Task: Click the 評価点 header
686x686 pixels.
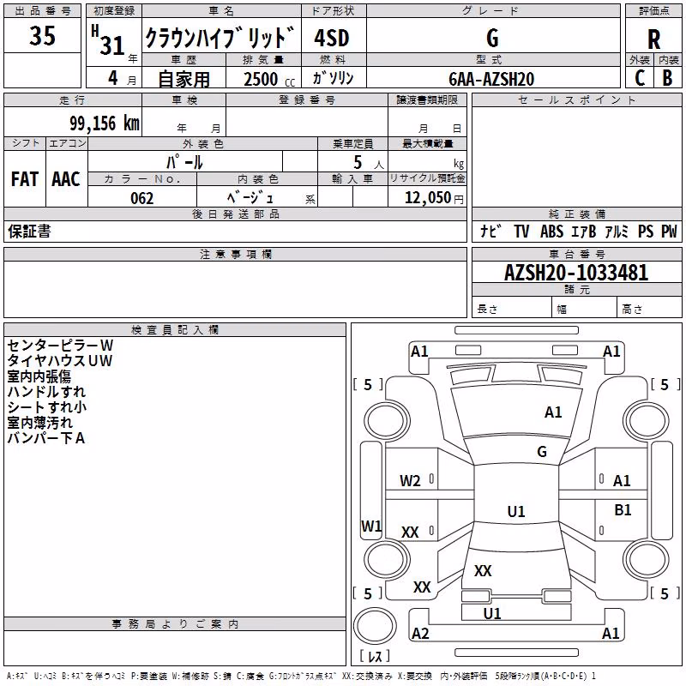Action: coord(653,11)
